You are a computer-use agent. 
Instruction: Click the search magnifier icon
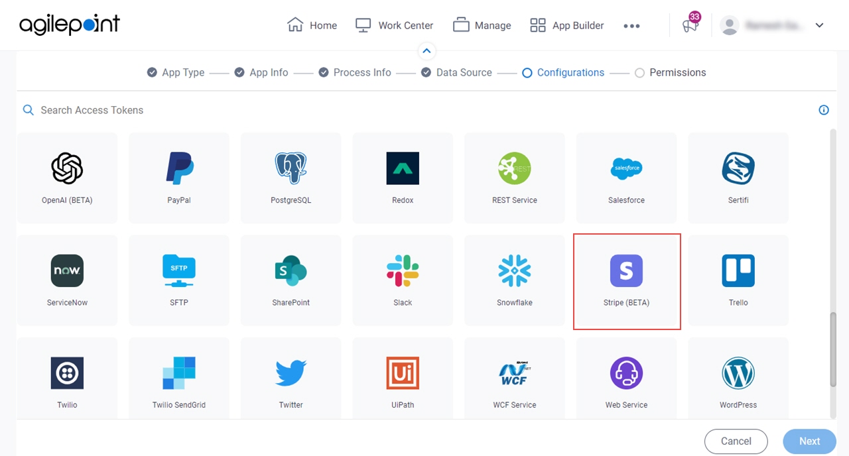[x=29, y=110]
